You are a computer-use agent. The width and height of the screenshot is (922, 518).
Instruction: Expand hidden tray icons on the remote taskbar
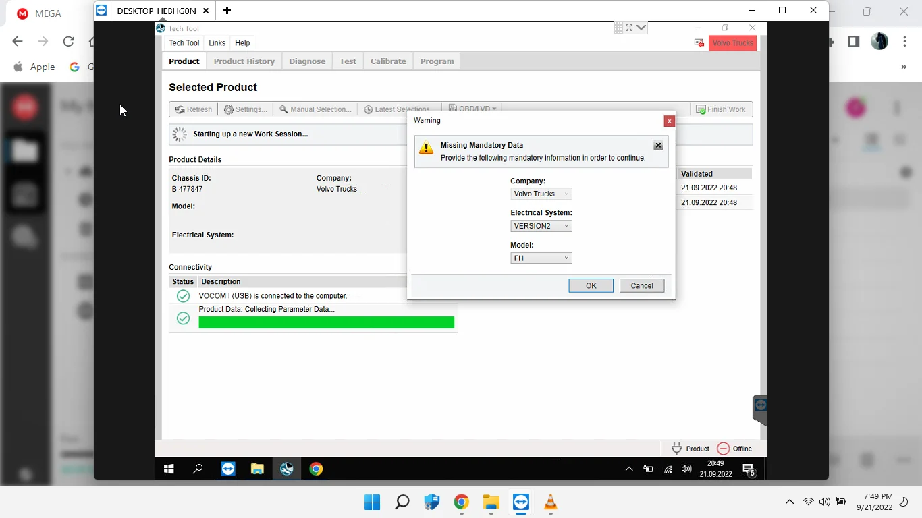[629, 469]
